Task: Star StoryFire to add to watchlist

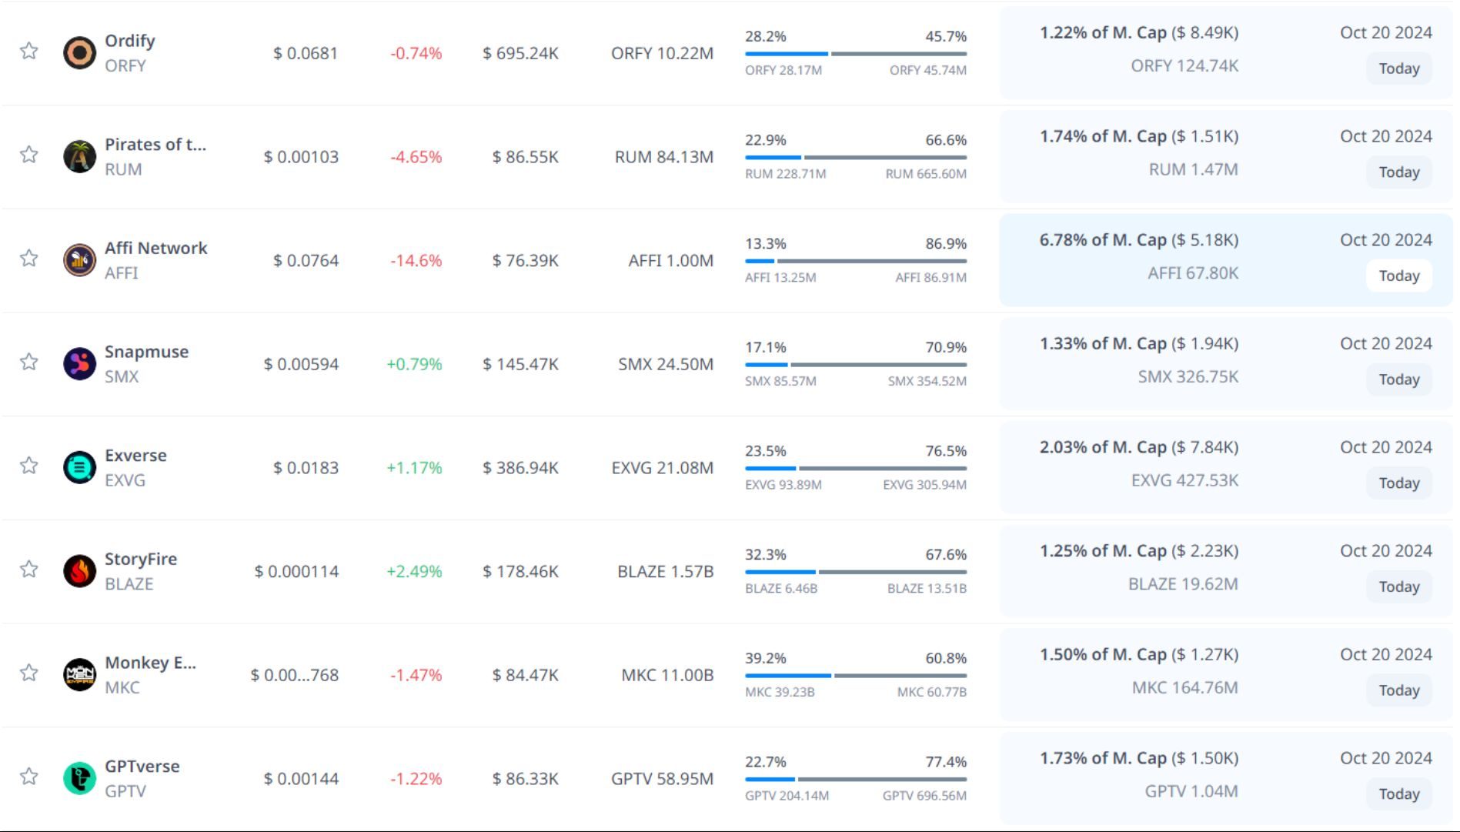Action: [x=29, y=569]
